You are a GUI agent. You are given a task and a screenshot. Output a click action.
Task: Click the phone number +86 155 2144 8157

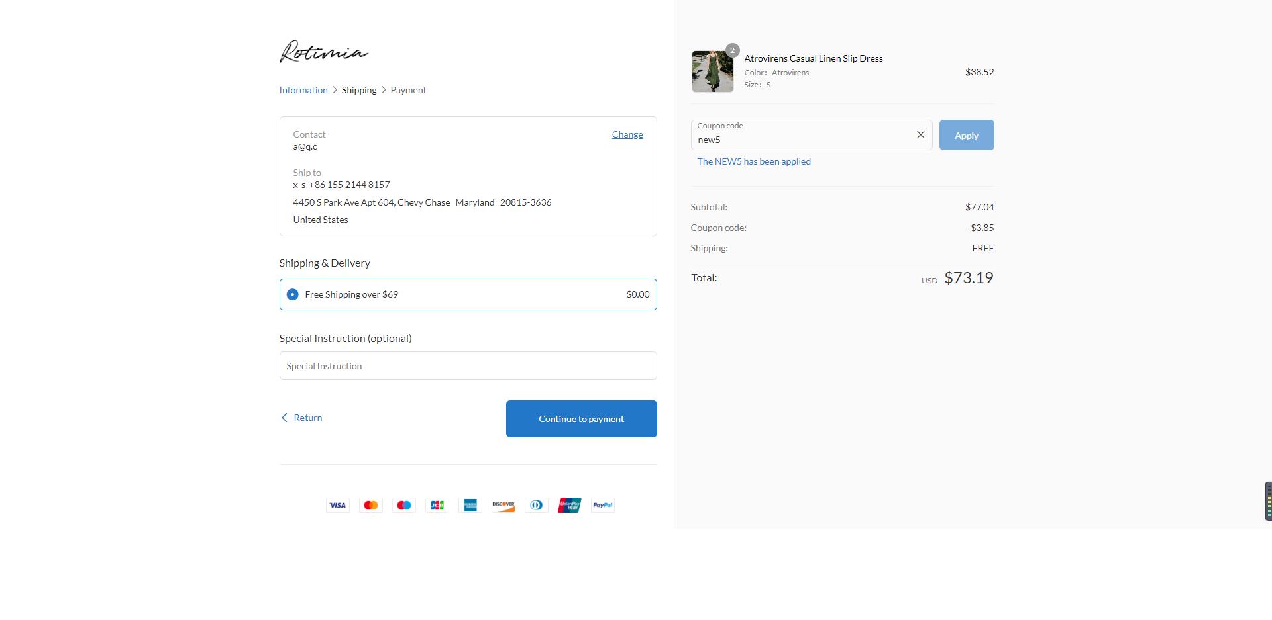[x=349, y=185]
